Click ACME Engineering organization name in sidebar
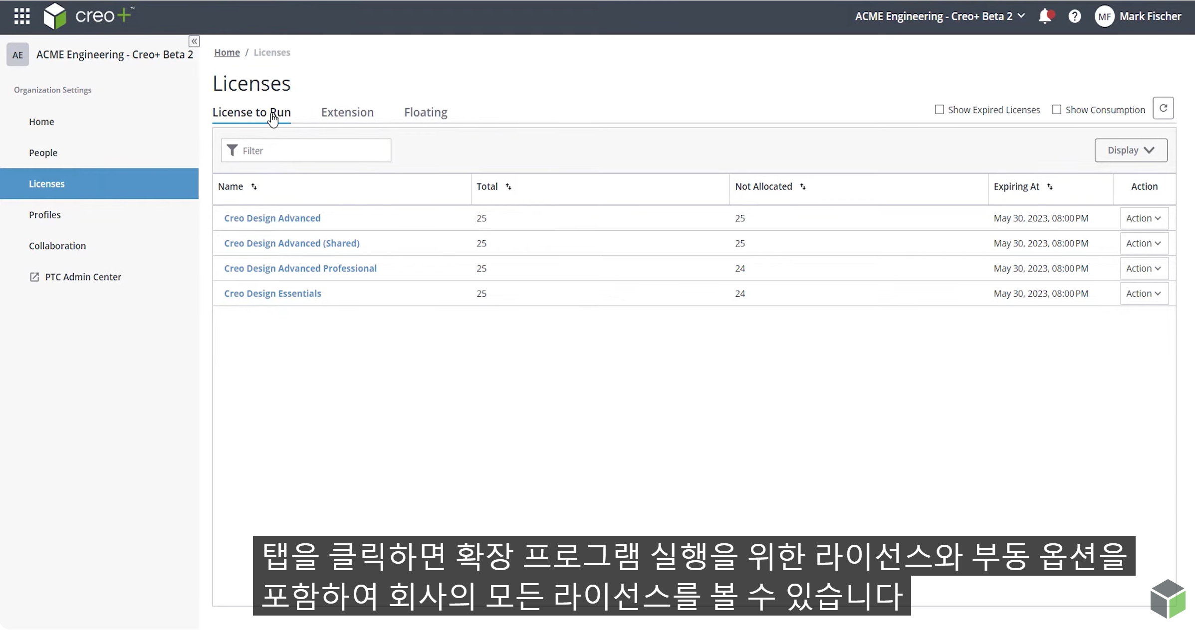This screenshot has width=1195, height=633. (114, 55)
